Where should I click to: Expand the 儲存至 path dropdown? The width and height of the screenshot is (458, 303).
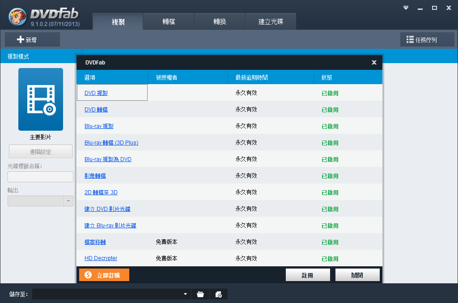(185, 294)
